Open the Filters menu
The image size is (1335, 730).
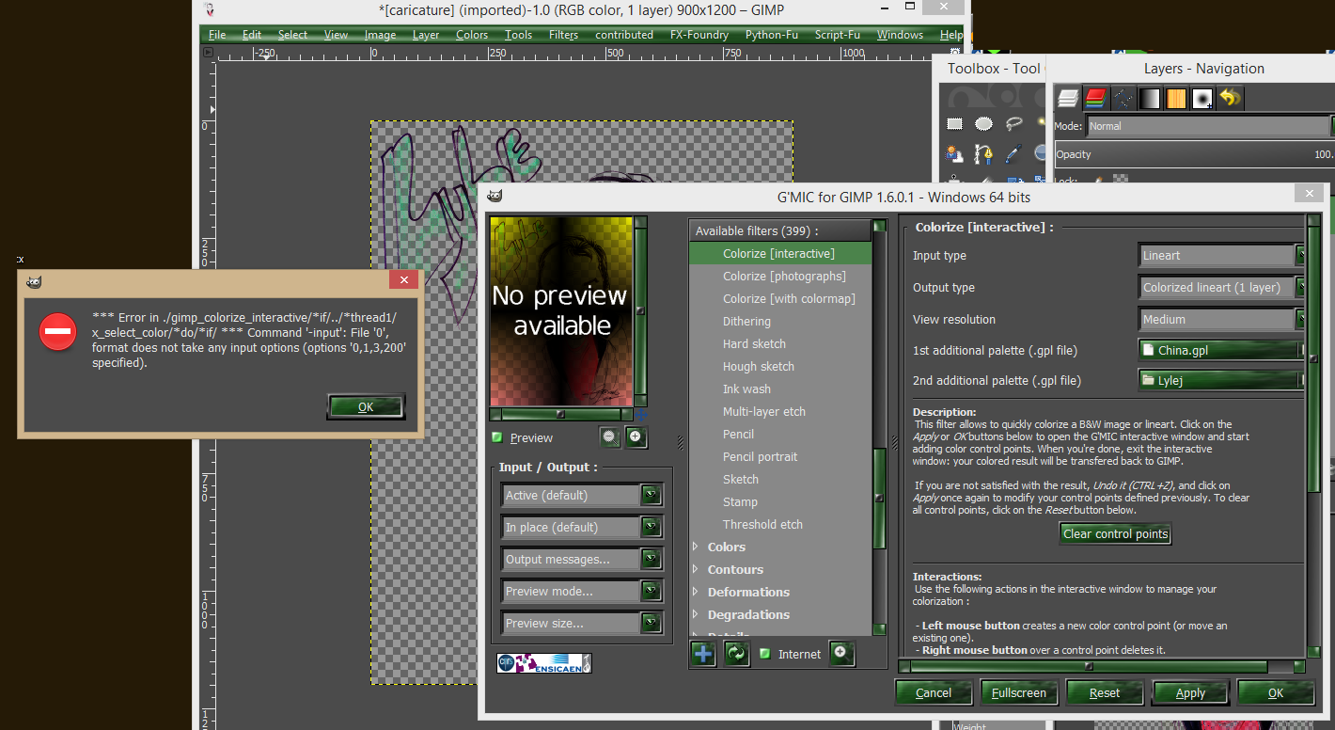pyautogui.click(x=563, y=35)
